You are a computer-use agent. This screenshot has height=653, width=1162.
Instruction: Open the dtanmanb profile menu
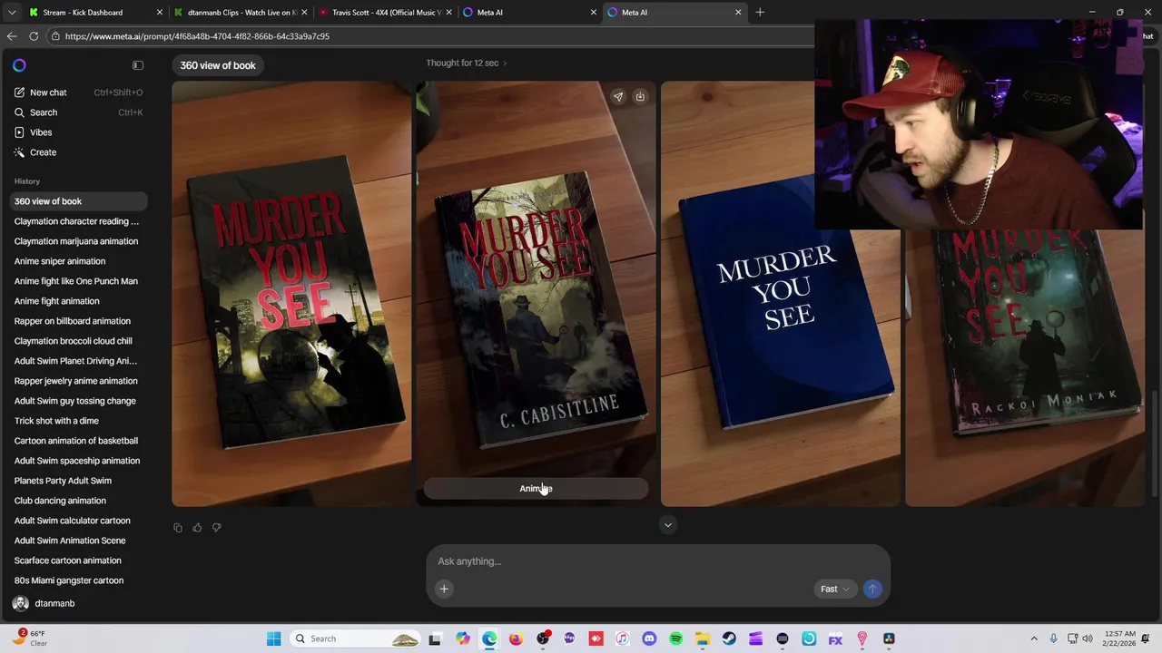click(44, 603)
